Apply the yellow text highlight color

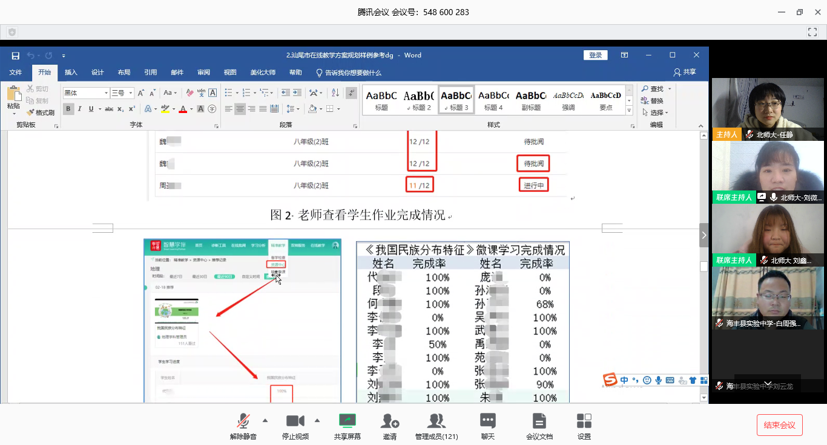[x=164, y=109]
